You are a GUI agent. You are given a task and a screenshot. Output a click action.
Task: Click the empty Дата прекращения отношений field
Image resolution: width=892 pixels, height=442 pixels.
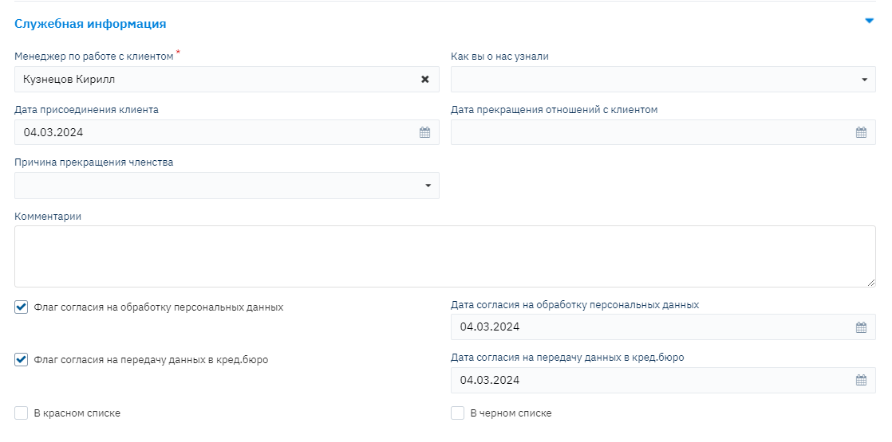tap(650, 133)
